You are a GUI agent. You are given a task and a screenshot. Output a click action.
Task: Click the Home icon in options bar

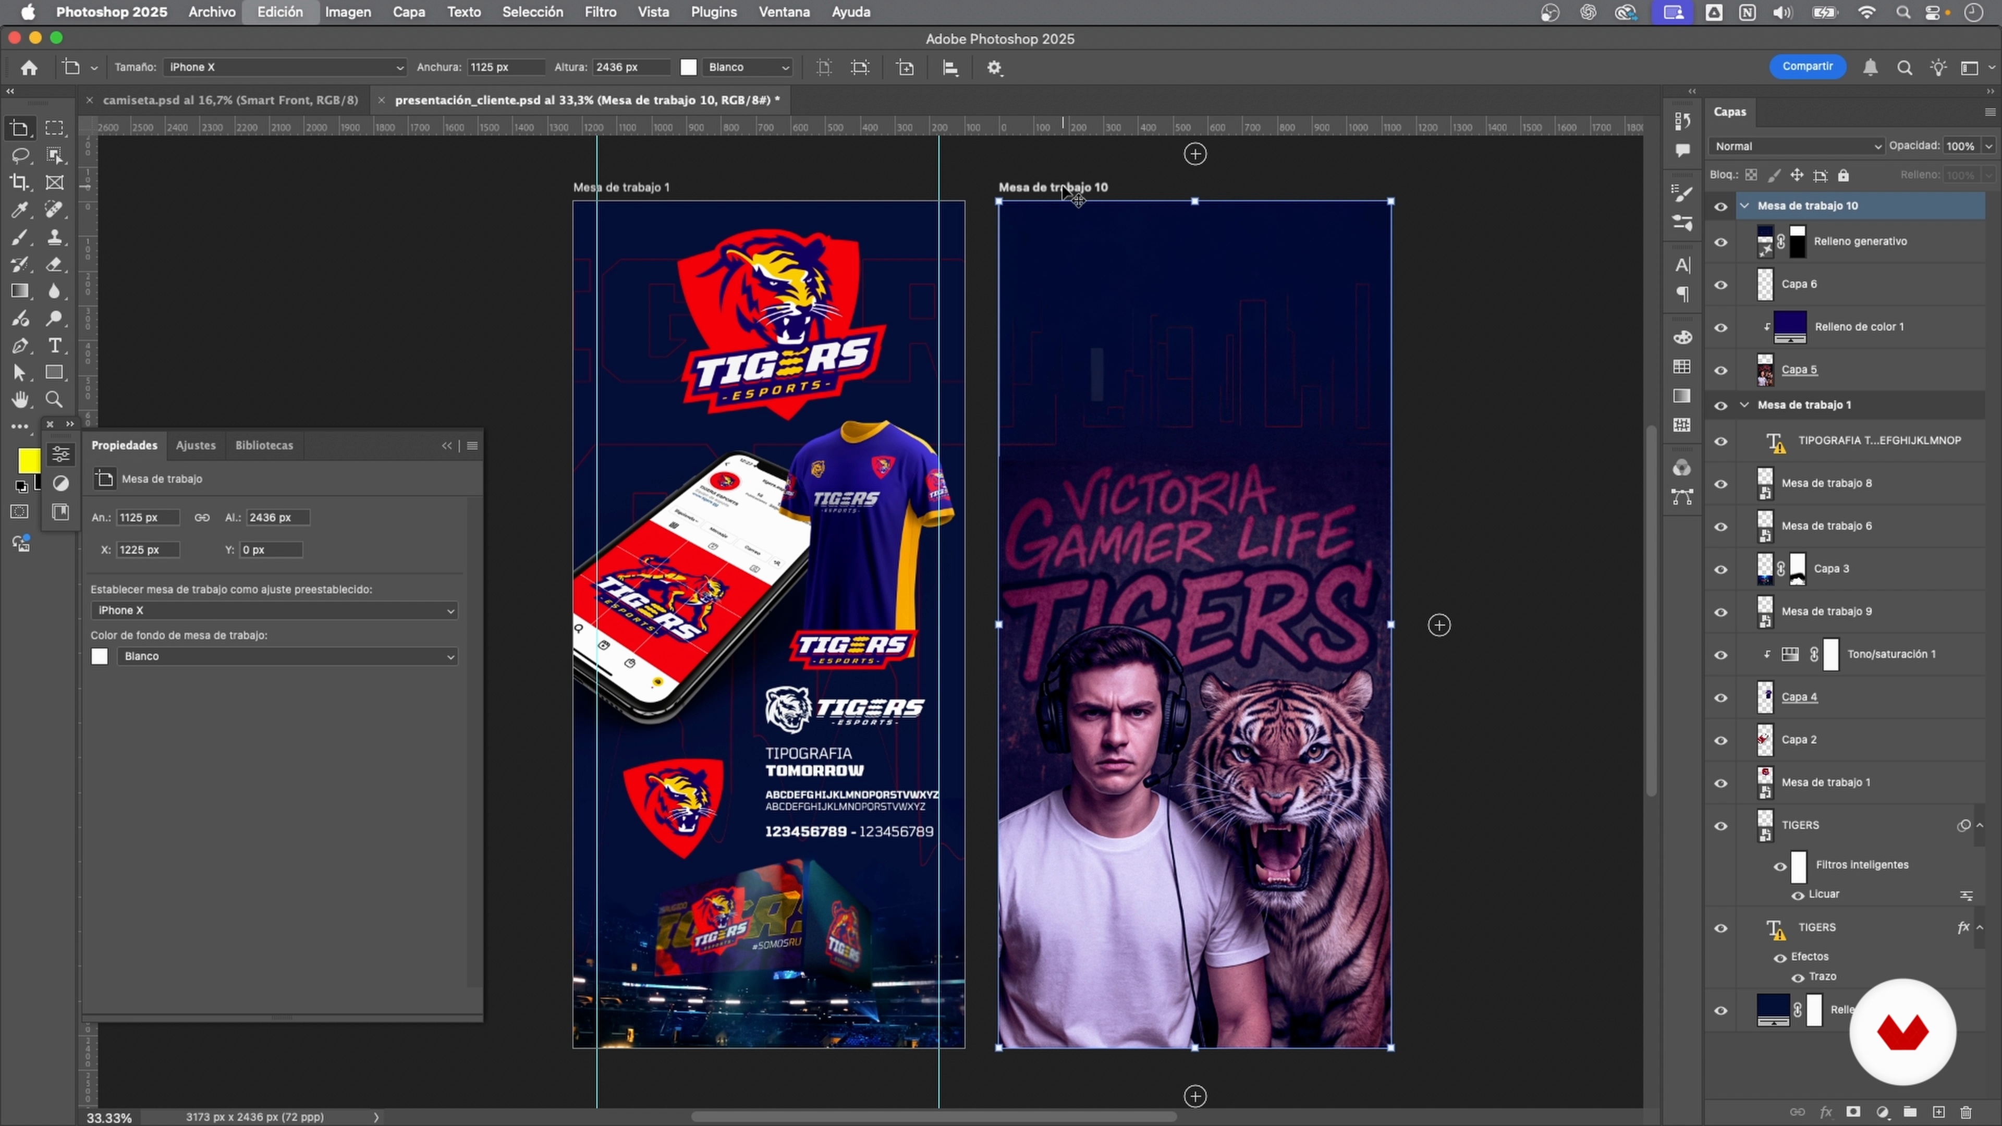30,68
